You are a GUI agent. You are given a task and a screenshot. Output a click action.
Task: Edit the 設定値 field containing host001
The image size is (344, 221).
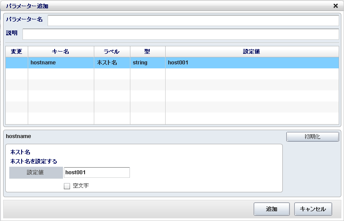97,172
